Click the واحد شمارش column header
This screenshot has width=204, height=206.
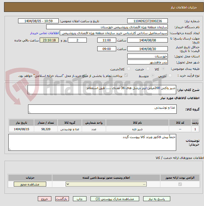point(94,123)
